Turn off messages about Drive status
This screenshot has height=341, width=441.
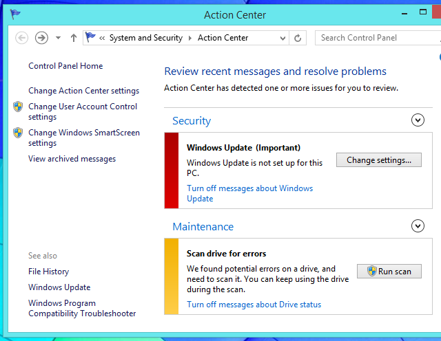pyautogui.click(x=254, y=305)
